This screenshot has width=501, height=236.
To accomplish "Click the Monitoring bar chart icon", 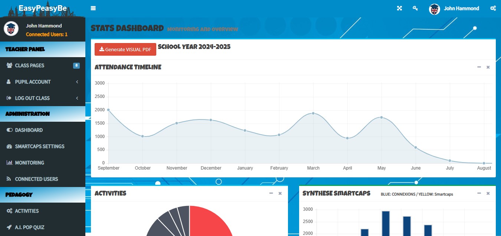I will pos(9,163).
